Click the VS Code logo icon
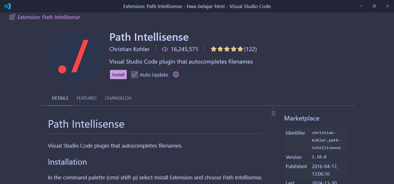Image resolution: width=394 pixels, height=184 pixels. coord(8,6)
